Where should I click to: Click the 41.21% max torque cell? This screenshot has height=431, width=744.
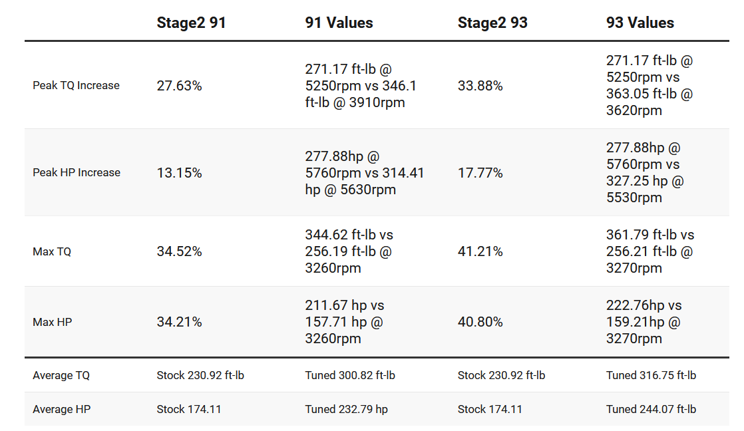pyautogui.click(x=480, y=251)
